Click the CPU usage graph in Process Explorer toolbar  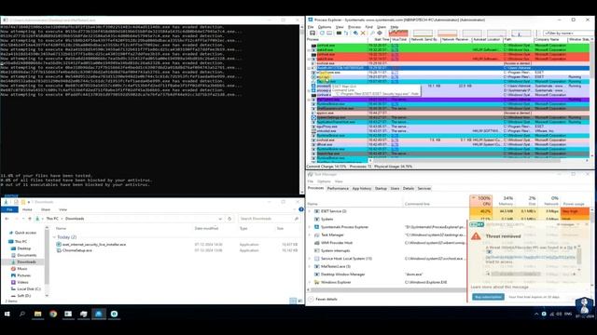click(398, 33)
